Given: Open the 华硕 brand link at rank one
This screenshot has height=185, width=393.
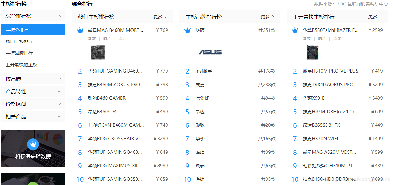Looking at the screenshot, I should pos(200,30).
